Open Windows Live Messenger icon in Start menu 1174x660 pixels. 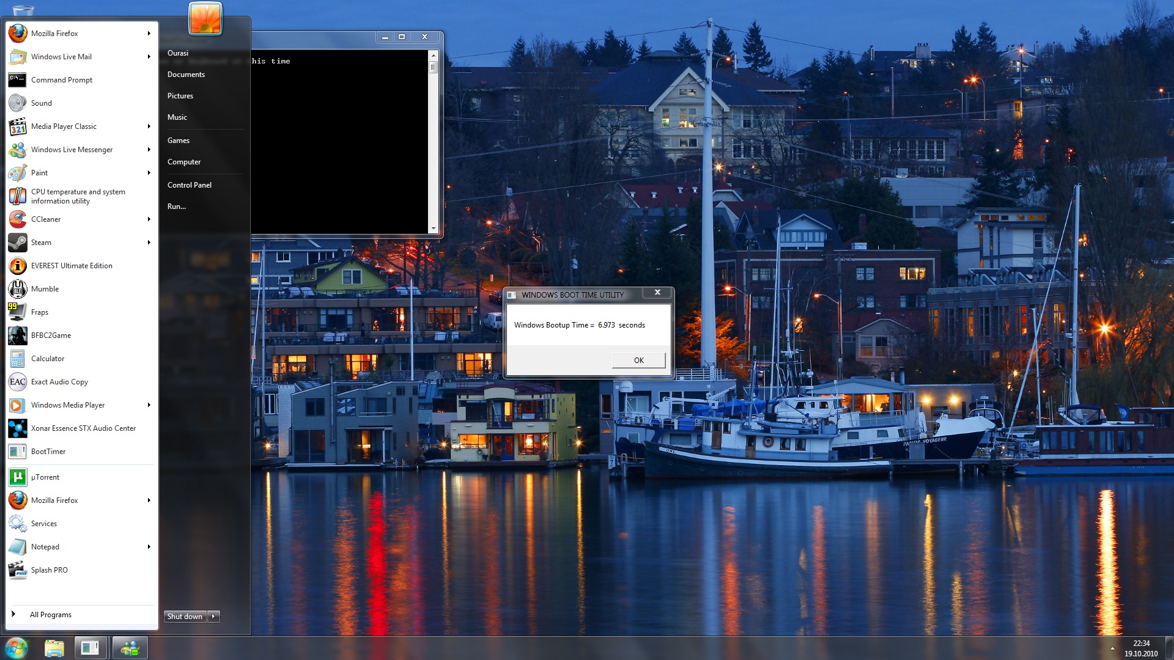point(18,150)
